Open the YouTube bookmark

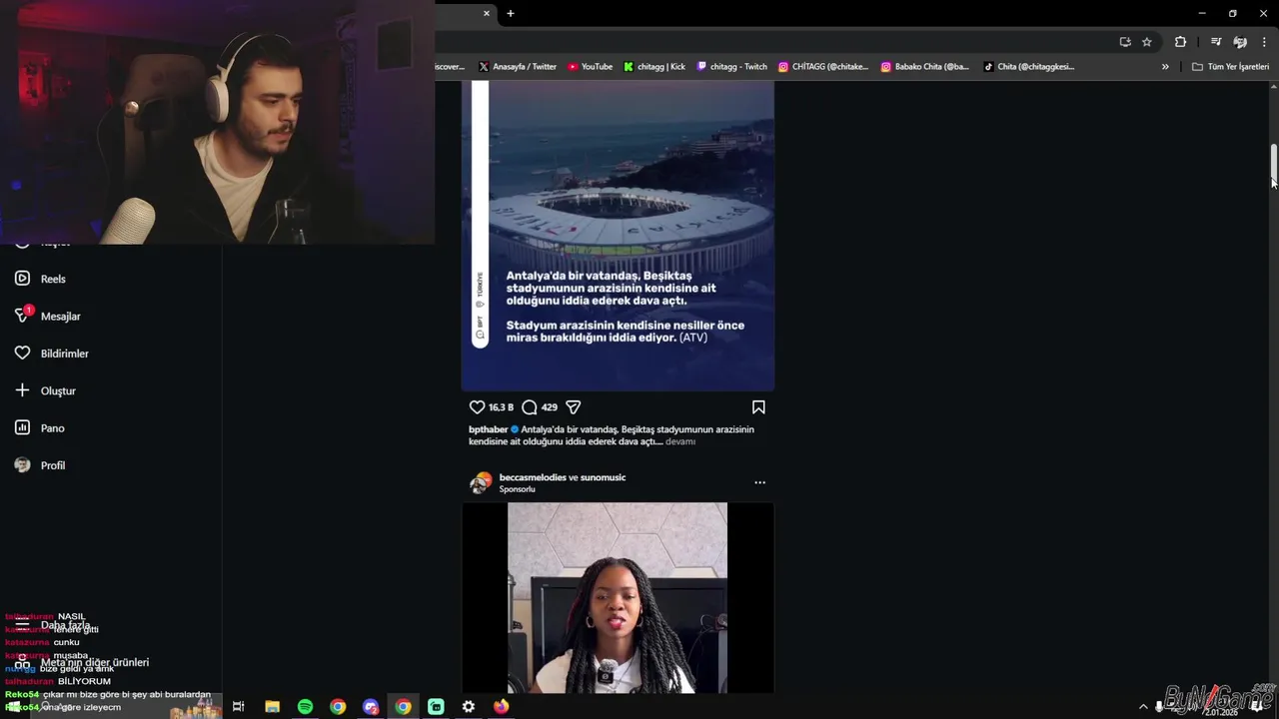[x=591, y=67]
